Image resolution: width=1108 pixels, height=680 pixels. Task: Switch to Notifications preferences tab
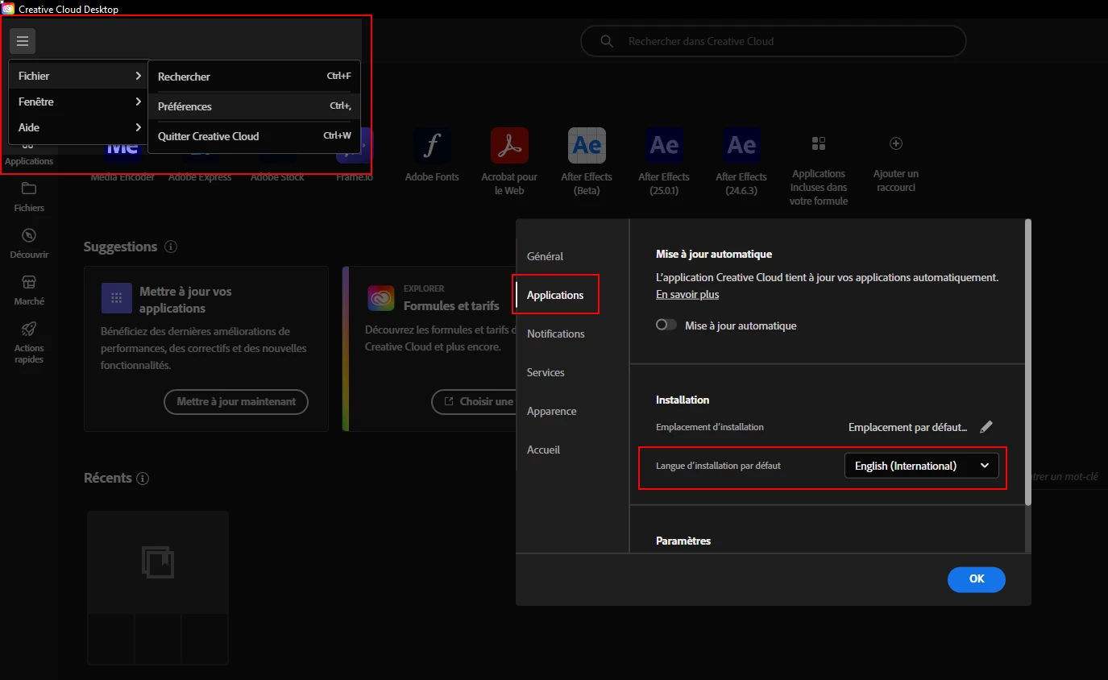(556, 334)
